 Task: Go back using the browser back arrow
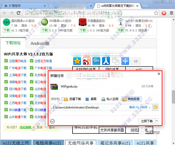point(4,13)
